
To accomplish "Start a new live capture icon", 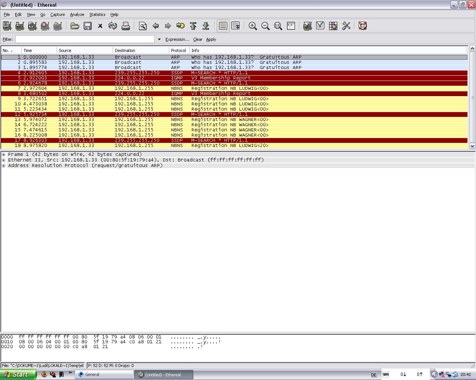I will 32,26.
